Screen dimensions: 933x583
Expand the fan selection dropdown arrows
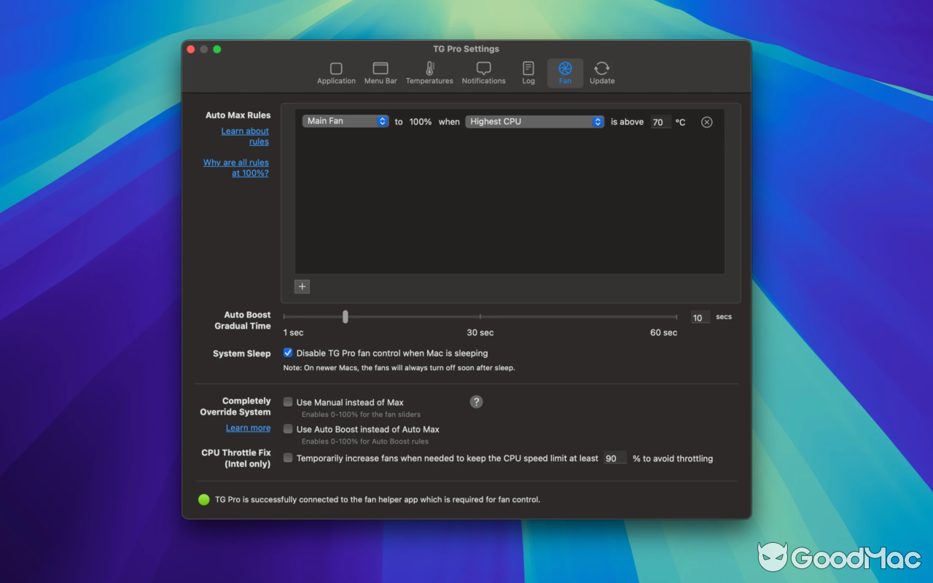click(x=382, y=121)
